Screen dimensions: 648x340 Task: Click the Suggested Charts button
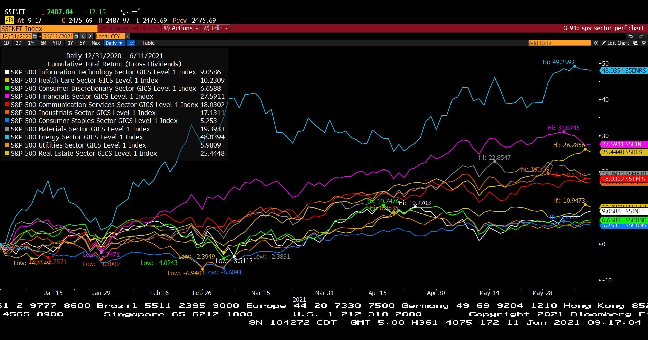130,28
